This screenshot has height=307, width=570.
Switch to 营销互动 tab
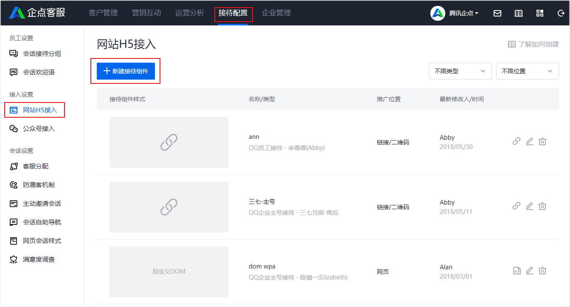[x=146, y=13]
